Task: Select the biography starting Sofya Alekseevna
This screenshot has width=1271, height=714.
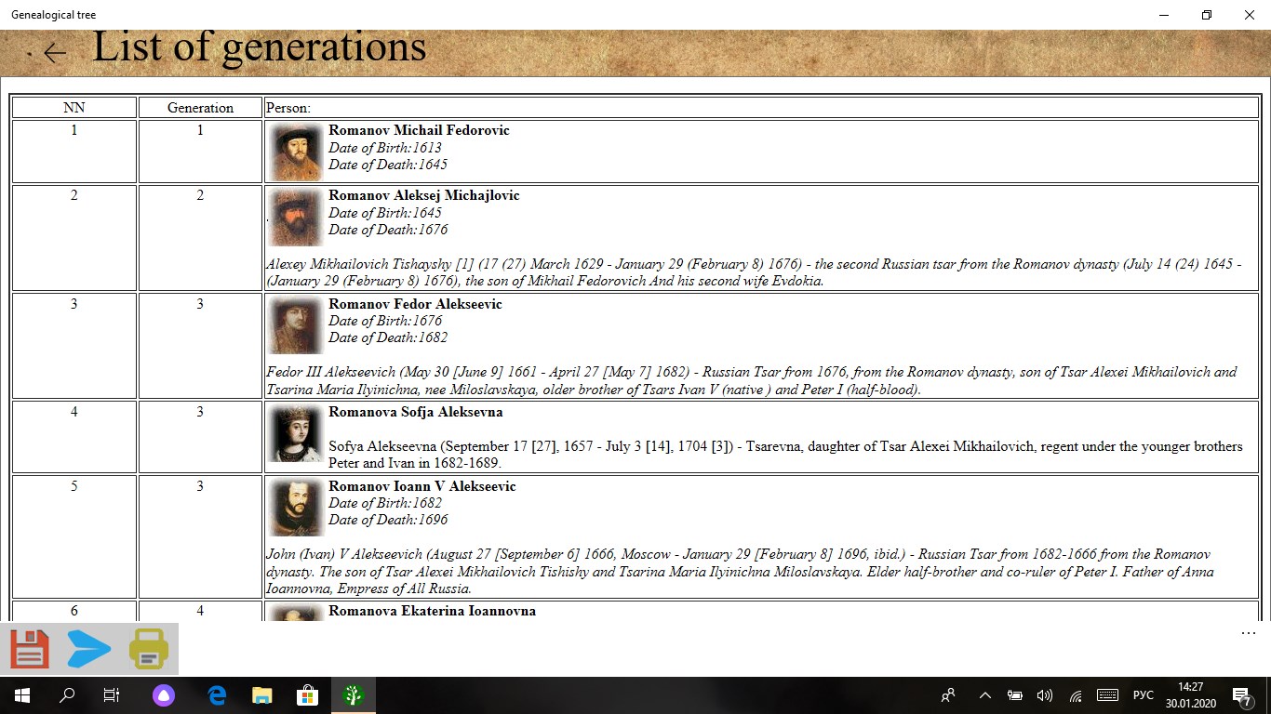Action: pos(785,455)
